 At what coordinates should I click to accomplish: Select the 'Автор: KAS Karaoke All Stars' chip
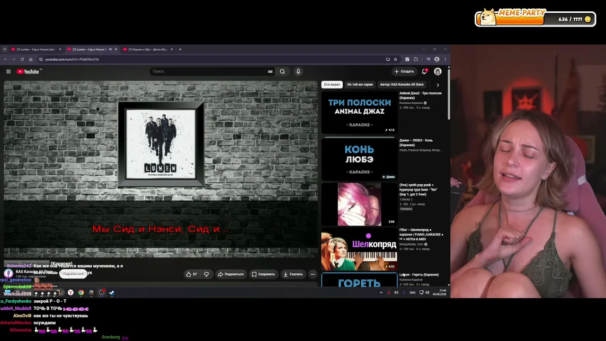point(401,84)
